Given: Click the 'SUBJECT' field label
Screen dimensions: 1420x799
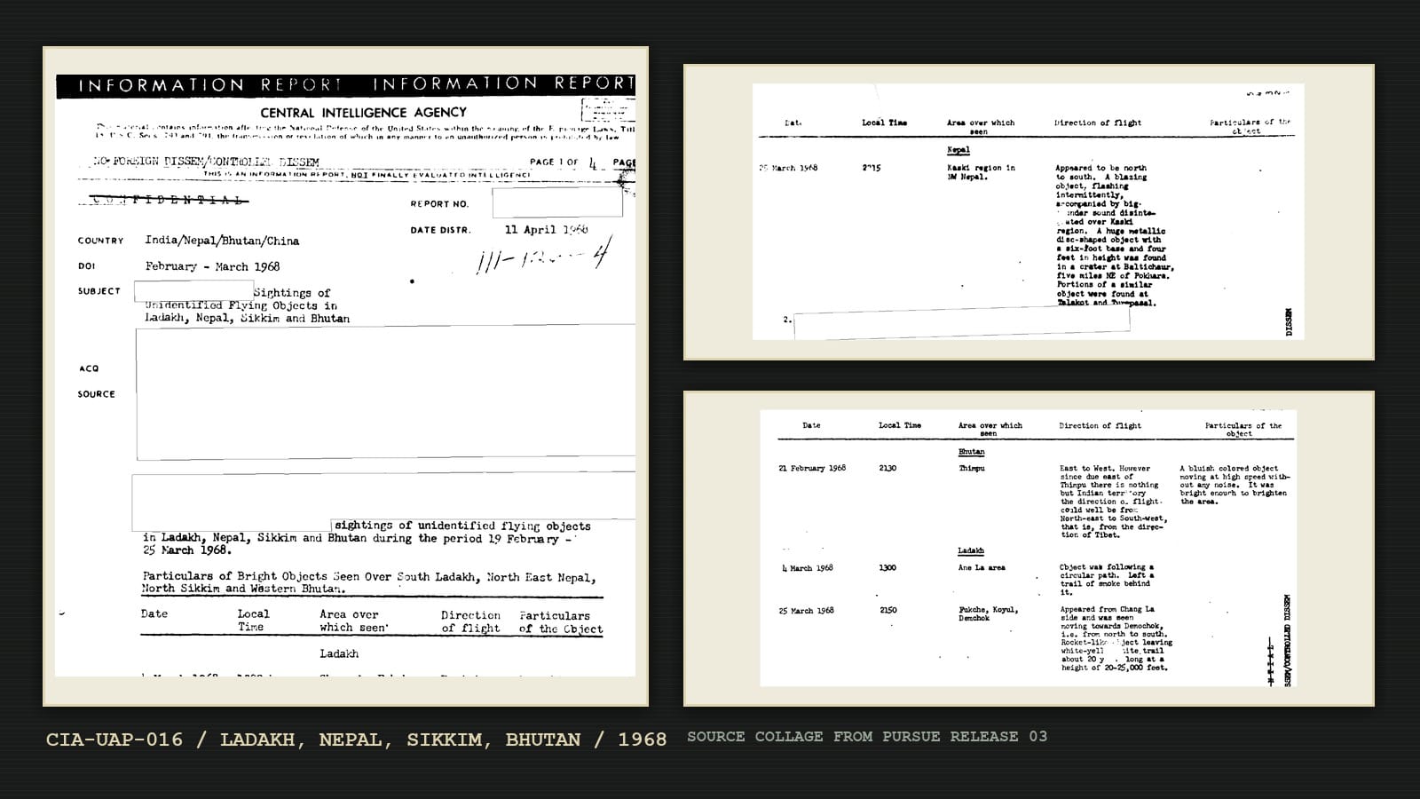Looking at the screenshot, I should click(99, 291).
